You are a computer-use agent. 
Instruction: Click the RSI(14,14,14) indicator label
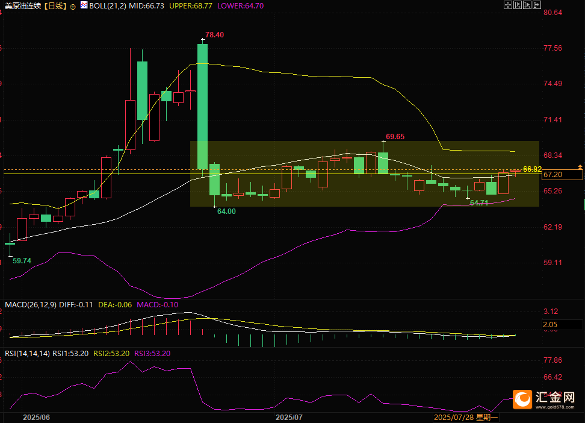[27, 354]
